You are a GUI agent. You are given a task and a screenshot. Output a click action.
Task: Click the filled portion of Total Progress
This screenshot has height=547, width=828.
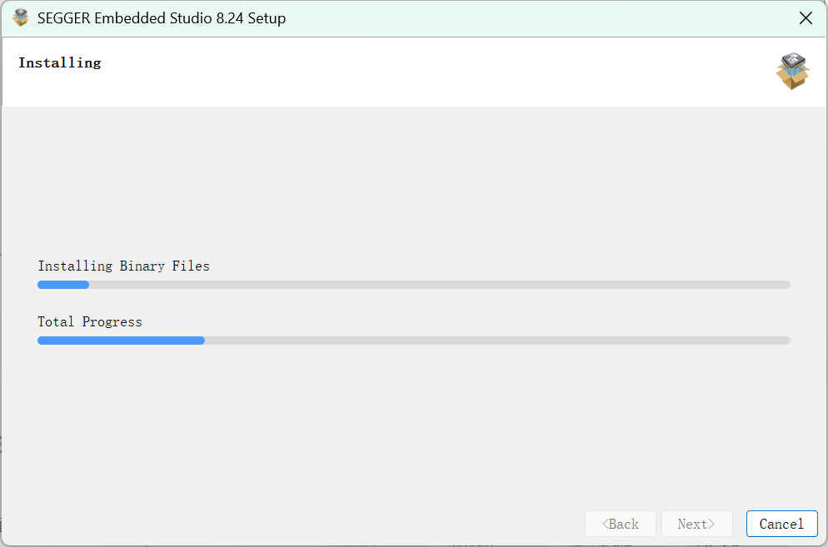point(121,340)
